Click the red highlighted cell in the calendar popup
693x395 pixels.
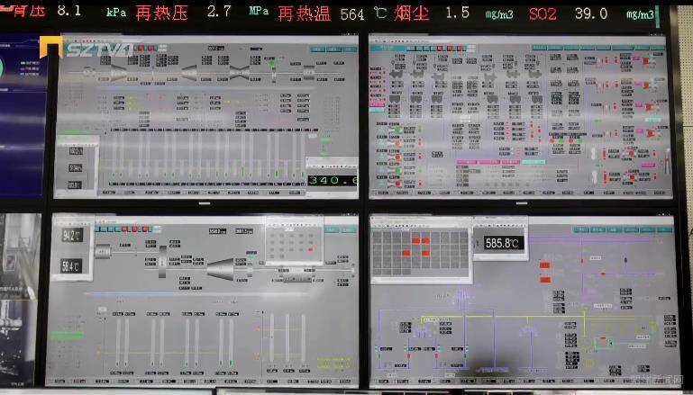pyautogui.click(x=311, y=250)
